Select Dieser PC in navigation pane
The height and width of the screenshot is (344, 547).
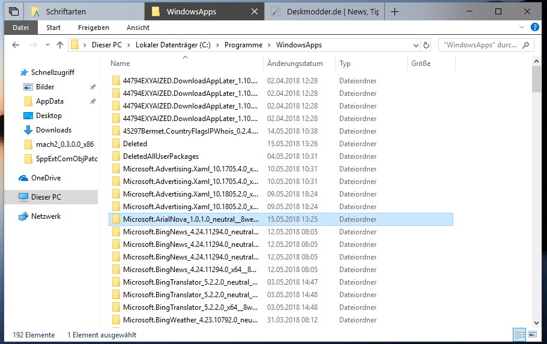51,197
